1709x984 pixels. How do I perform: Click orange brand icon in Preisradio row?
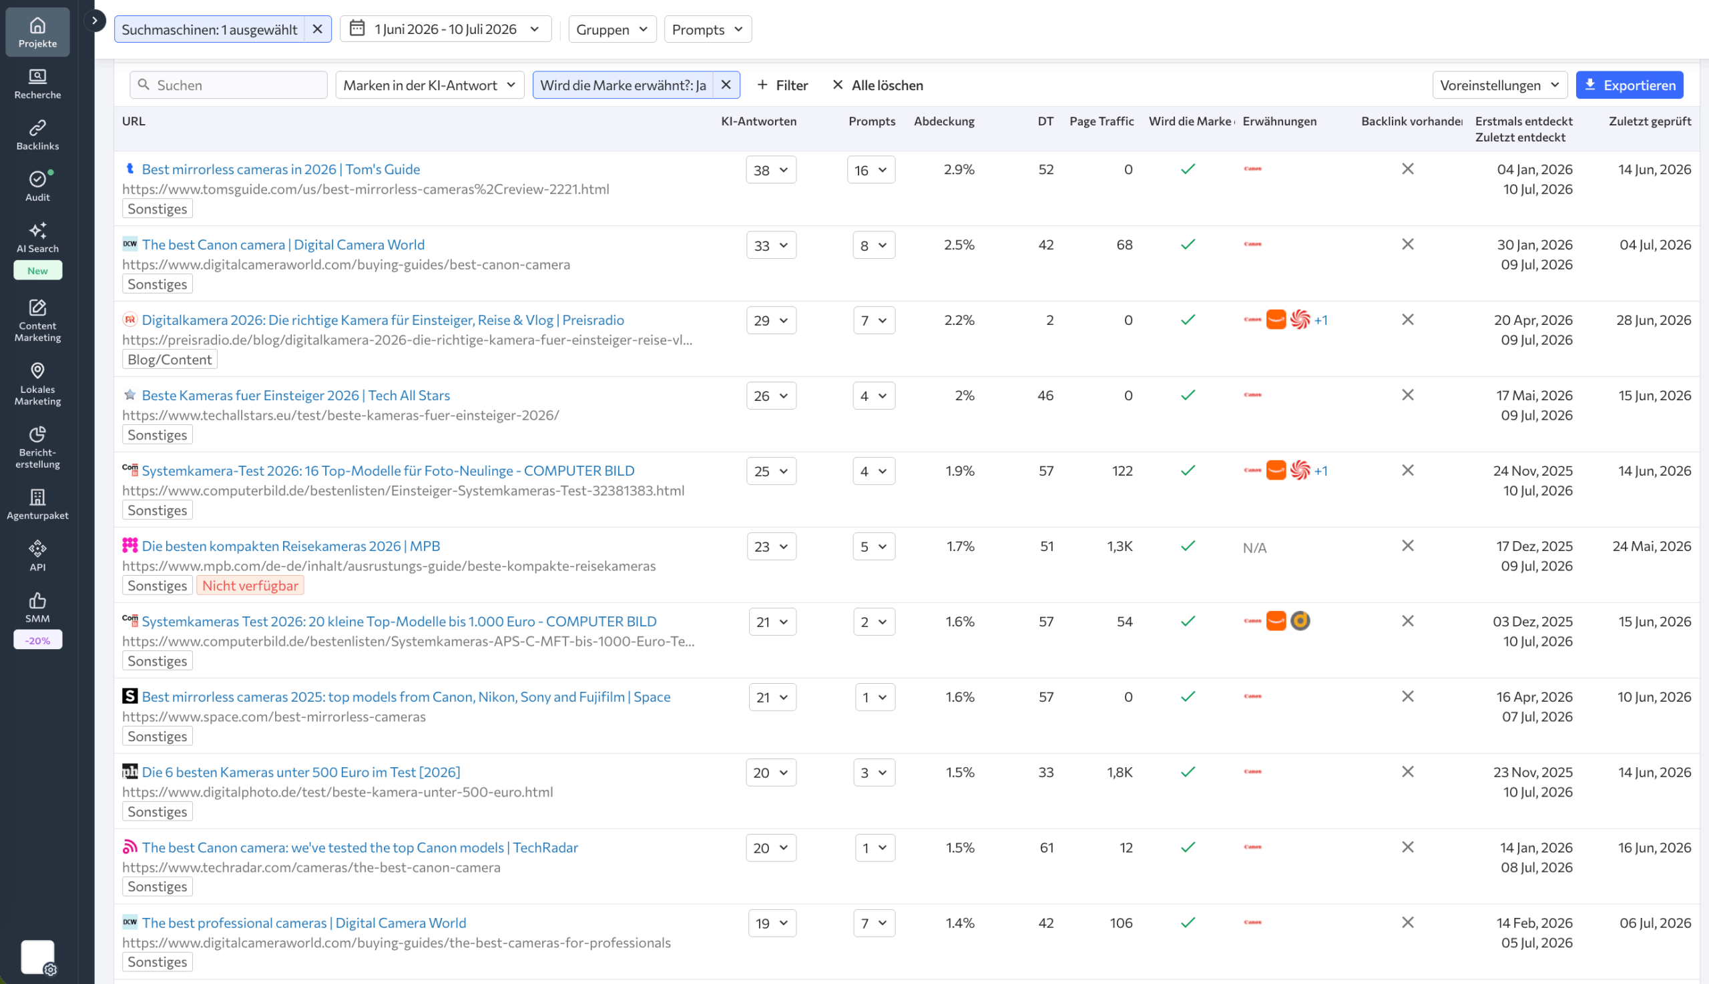coord(1276,320)
